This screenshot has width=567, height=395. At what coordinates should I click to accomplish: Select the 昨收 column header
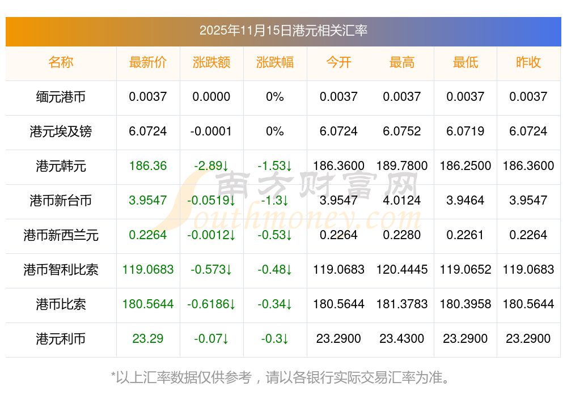coord(528,62)
